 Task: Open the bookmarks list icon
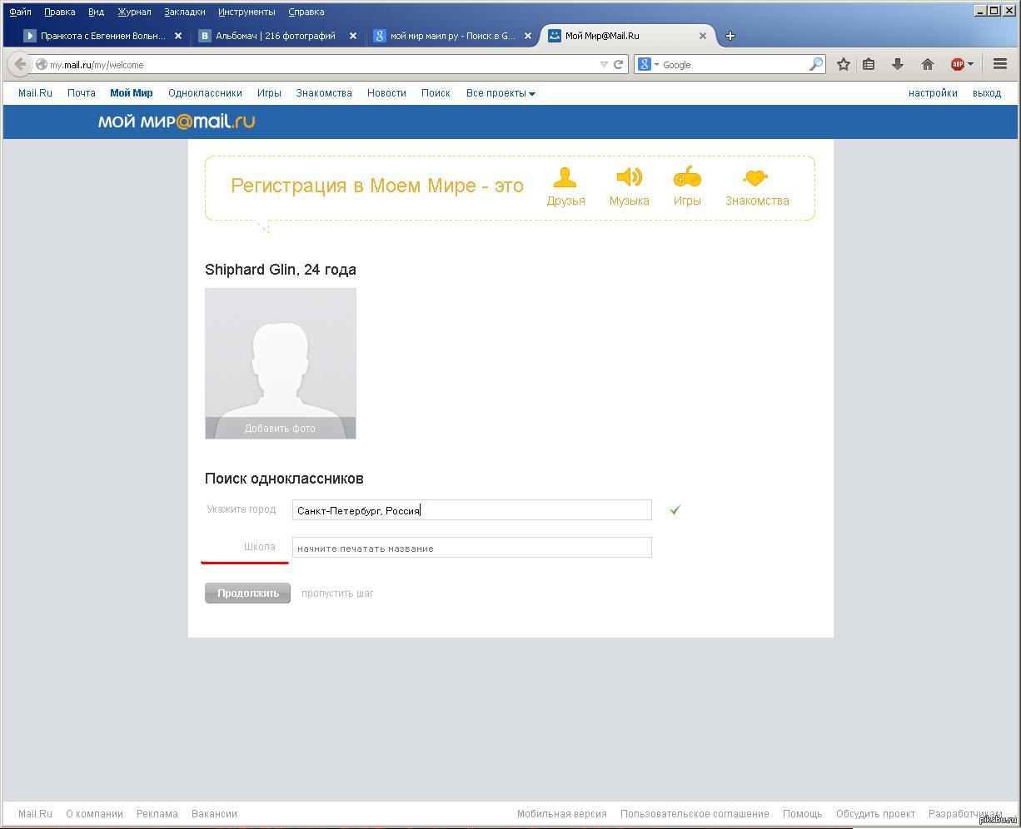click(869, 64)
